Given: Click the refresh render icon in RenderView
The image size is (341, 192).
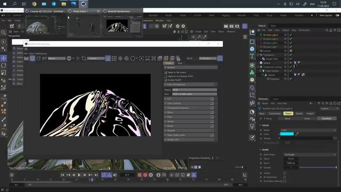Looking at the screenshot, I should click(x=38, y=58).
